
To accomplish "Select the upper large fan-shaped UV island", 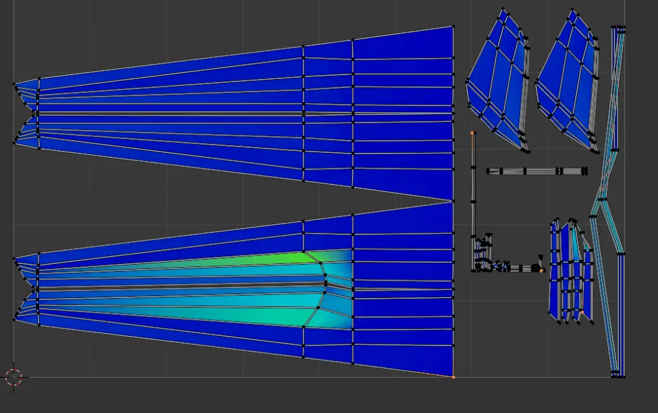I will (x=233, y=113).
